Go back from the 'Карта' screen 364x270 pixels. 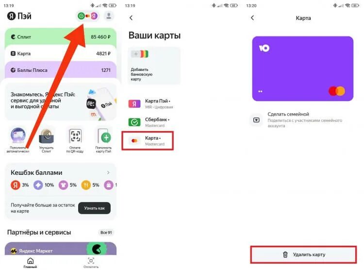tap(252, 18)
